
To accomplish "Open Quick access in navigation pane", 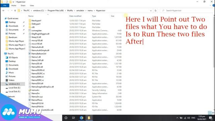I will 13,18.
